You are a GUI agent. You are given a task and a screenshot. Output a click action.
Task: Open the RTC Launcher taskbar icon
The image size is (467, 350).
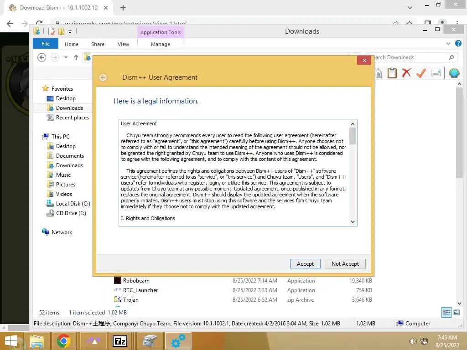coord(93,341)
